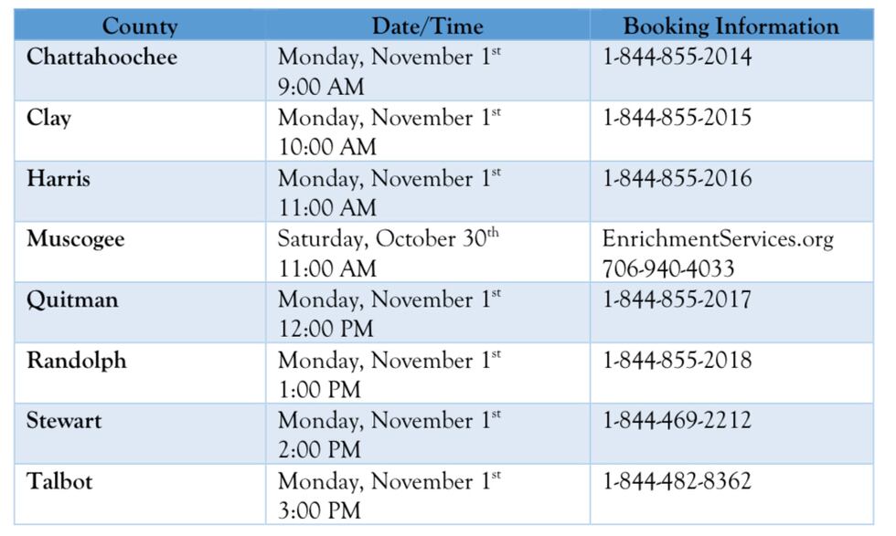The width and height of the screenshot is (896, 536).
Task: Open the EnrichmentServices.org link
Action: tap(718, 239)
